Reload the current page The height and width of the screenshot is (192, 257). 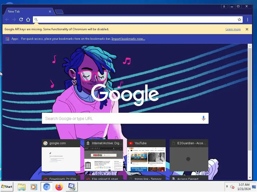click(x=21, y=19)
